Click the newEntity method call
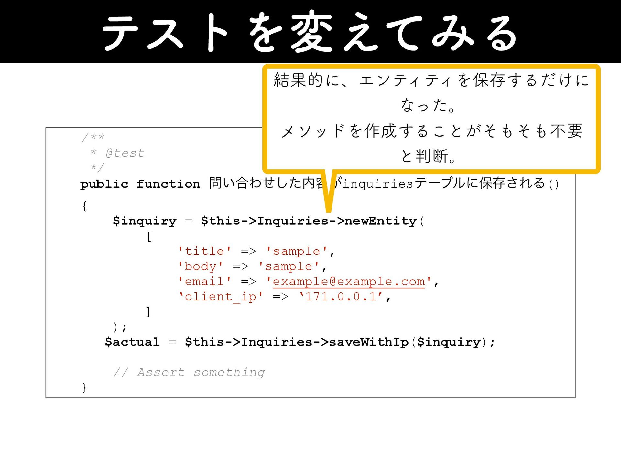This screenshot has width=621, height=465. (380, 221)
